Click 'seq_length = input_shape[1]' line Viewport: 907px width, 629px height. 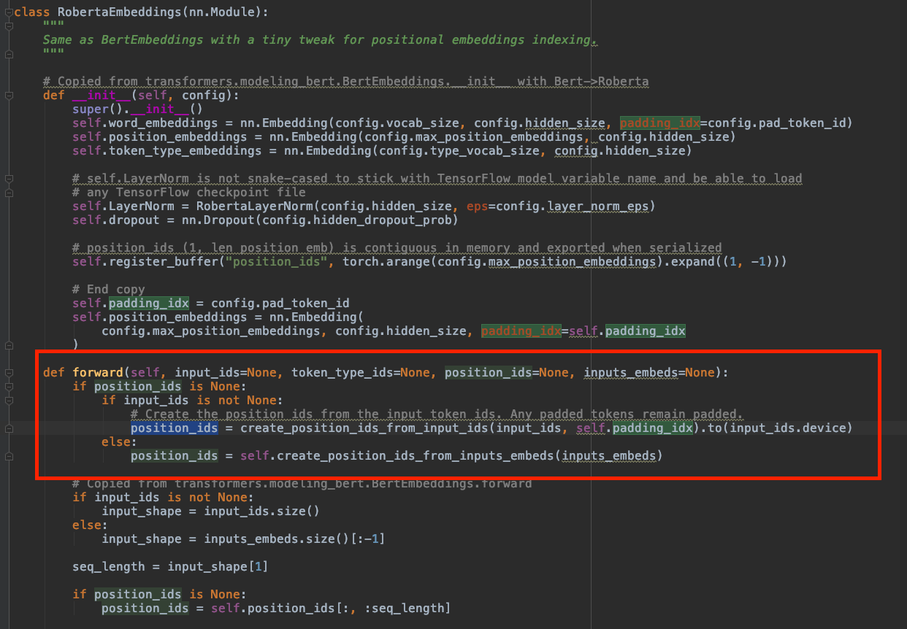pos(171,567)
